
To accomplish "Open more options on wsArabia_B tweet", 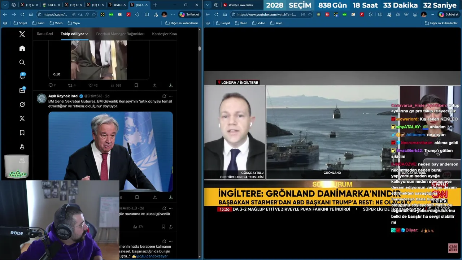I will (x=171, y=208).
